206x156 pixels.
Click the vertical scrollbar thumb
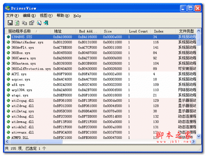click(x=198, y=40)
